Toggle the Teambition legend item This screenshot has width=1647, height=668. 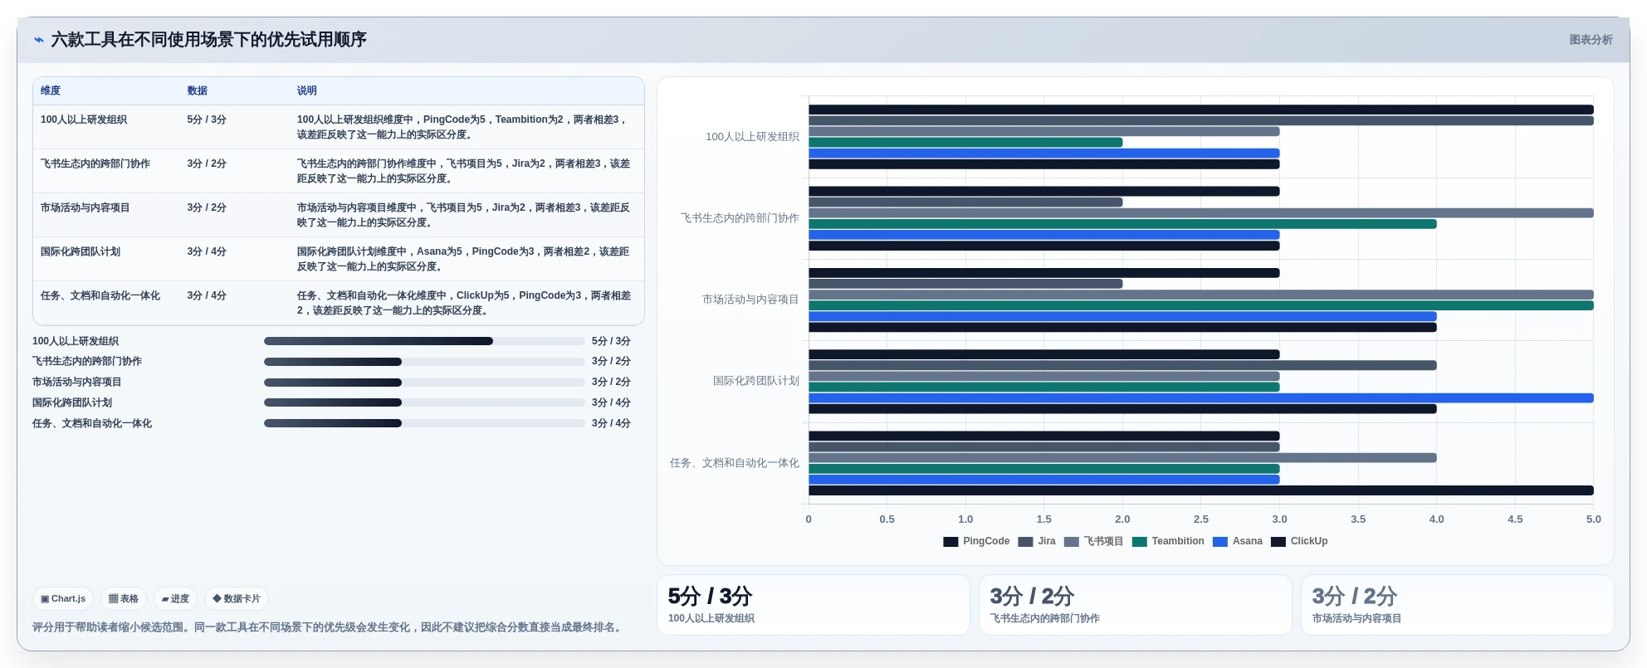(x=1168, y=541)
